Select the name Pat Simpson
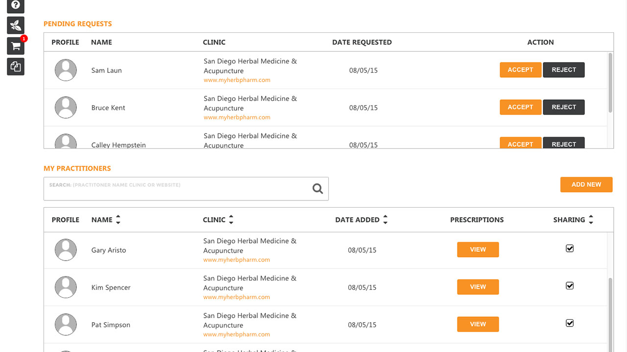 point(111,325)
